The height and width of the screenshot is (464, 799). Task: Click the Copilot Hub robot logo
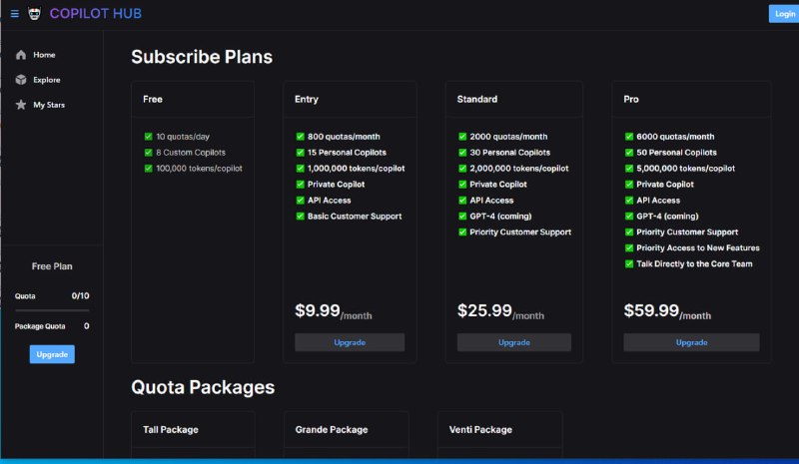point(35,13)
